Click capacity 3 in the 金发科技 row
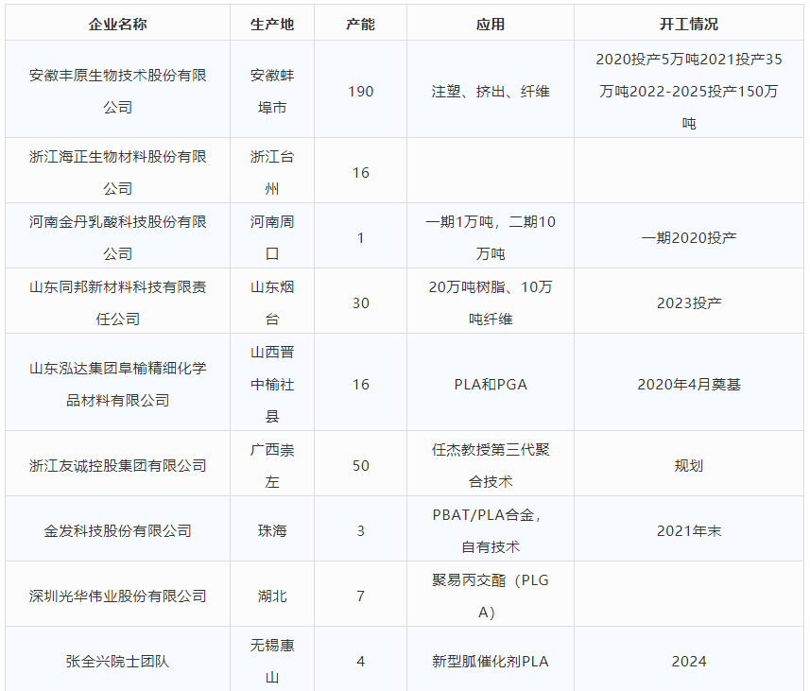The image size is (810, 691). click(x=360, y=530)
